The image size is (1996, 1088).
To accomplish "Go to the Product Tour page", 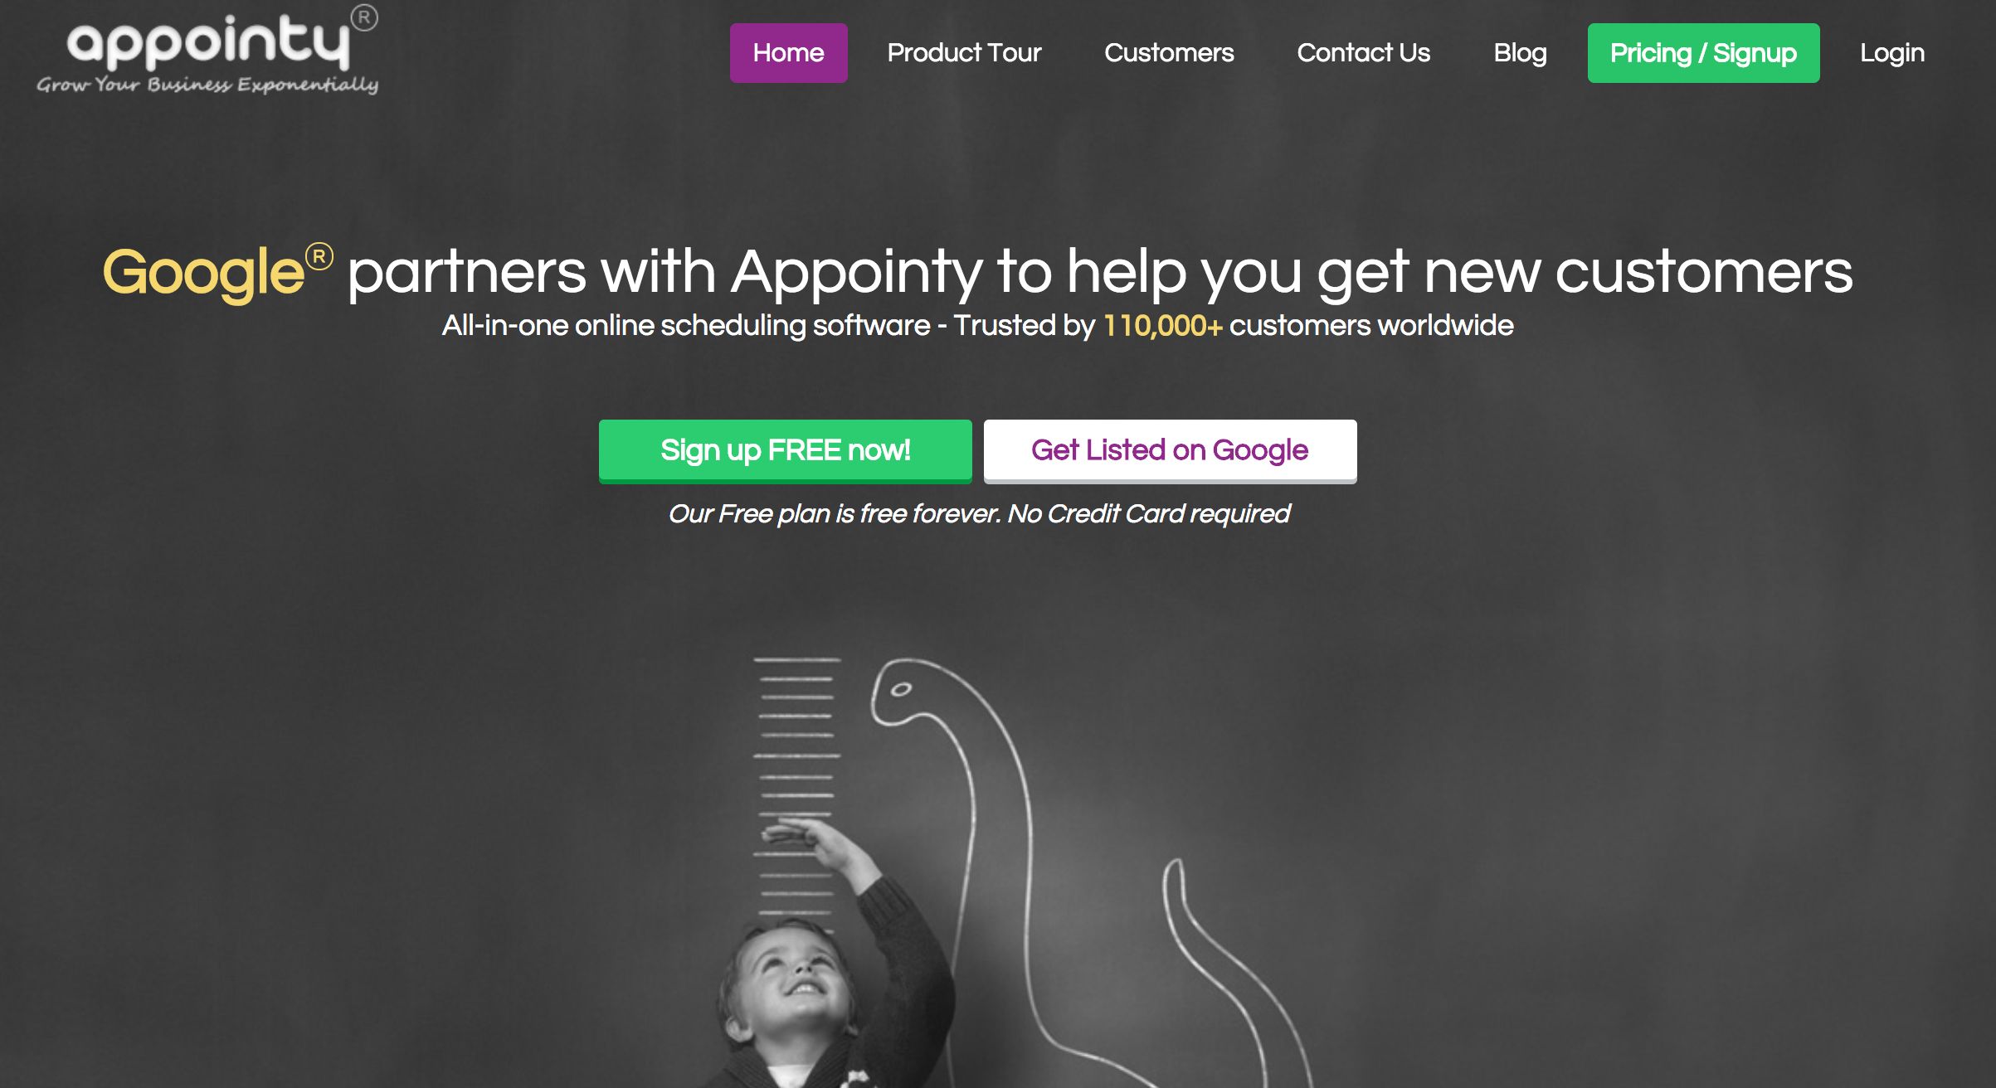I will pos(964,53).
